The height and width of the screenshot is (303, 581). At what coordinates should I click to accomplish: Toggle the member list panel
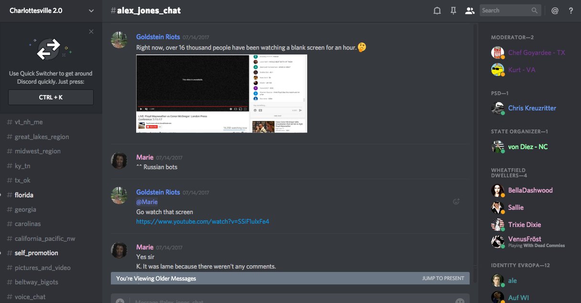470,11
